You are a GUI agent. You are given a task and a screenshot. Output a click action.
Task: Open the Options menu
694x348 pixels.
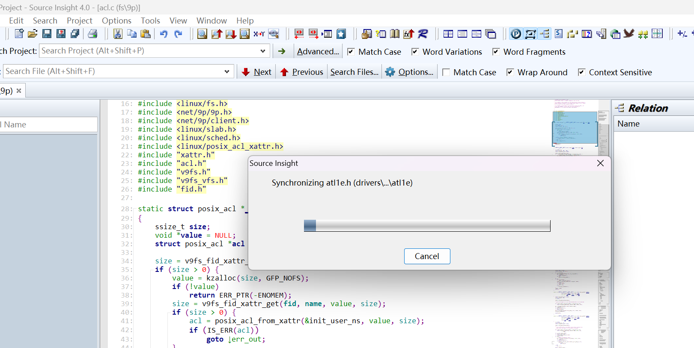pyautogui.click(x=116, y=21)
